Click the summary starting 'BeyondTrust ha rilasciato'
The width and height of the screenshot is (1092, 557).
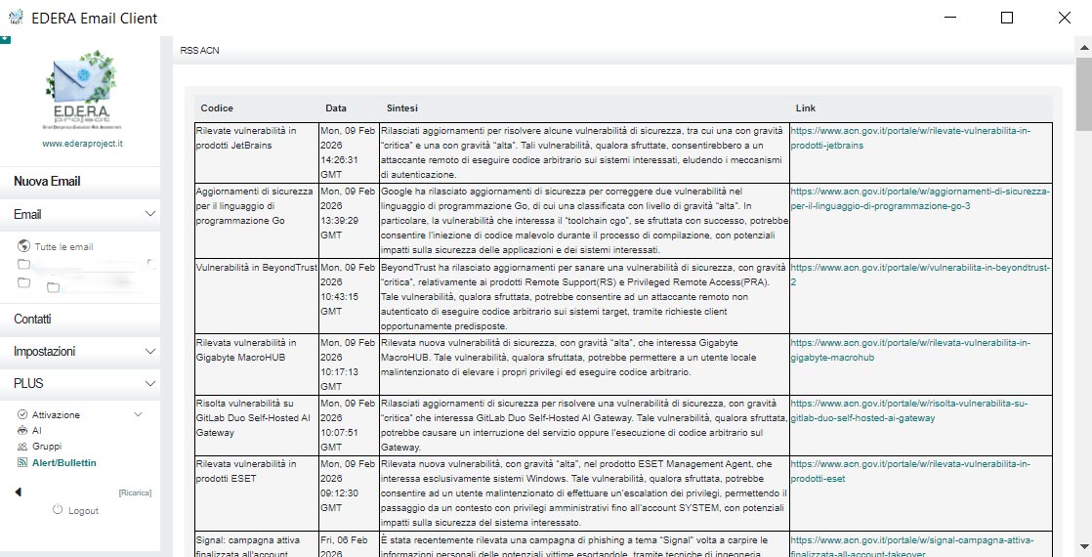tap(584, 296)
